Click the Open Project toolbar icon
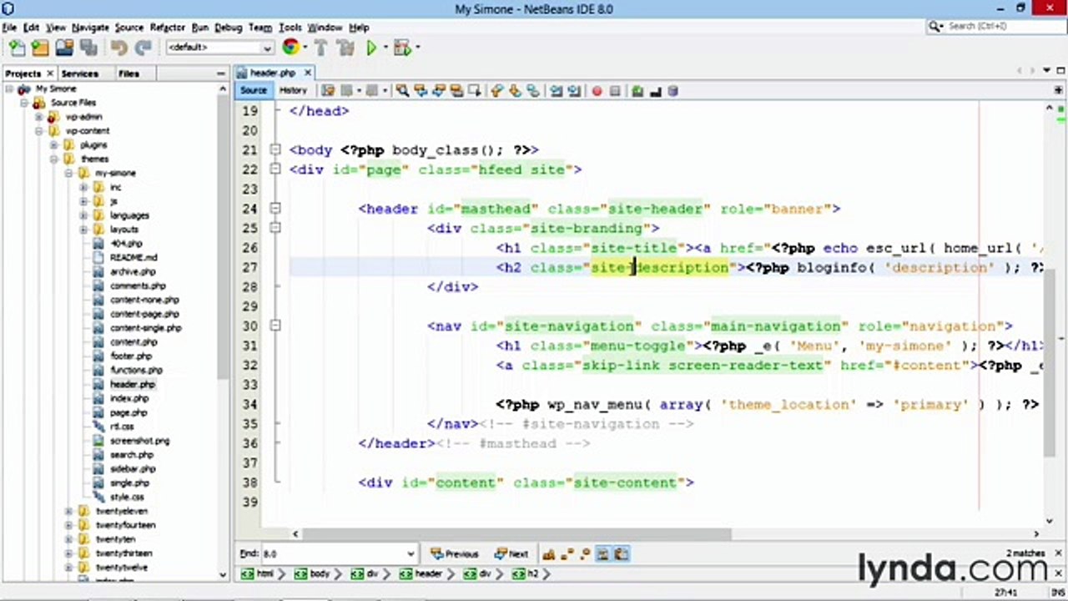This screenshot has height=601, width=1068. (64, 48)
